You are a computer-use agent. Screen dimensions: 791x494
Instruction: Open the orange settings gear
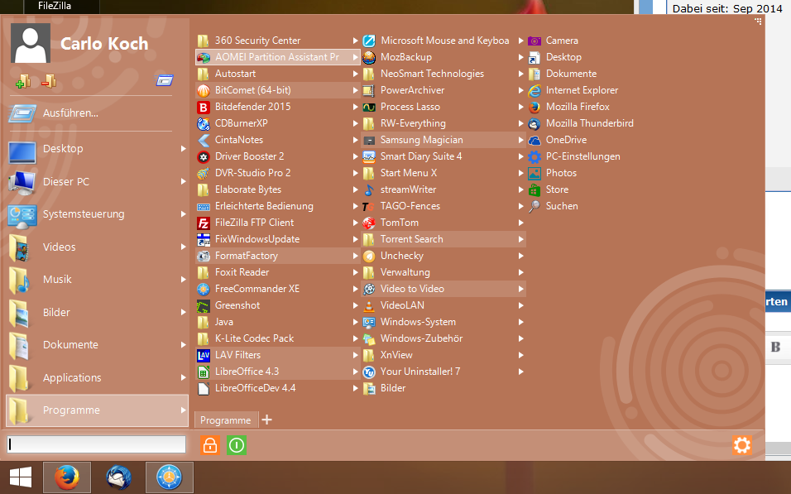(741, 445)
